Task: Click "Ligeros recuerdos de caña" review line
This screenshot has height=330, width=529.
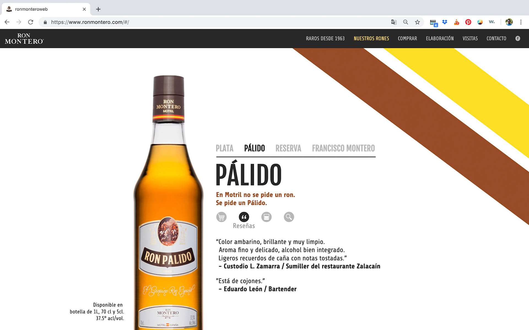Action: (282, 258)
